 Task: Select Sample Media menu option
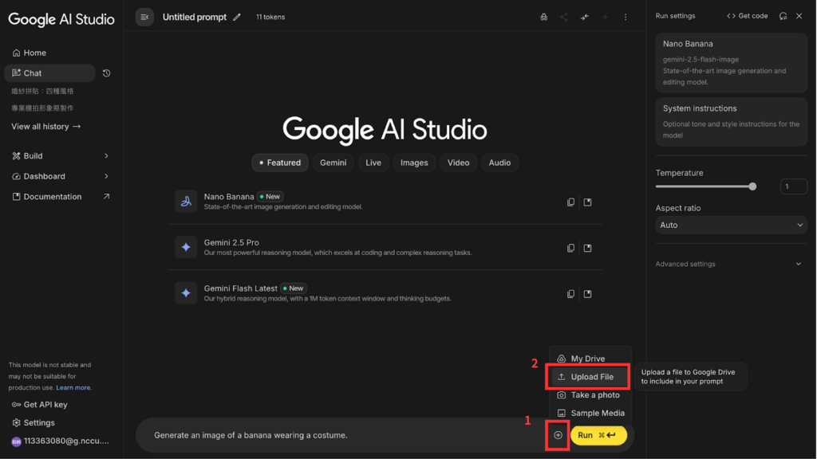coord(597,413)
